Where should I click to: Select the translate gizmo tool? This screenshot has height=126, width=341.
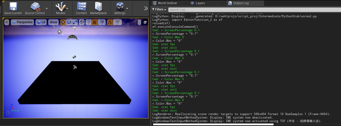coord(63,22)
